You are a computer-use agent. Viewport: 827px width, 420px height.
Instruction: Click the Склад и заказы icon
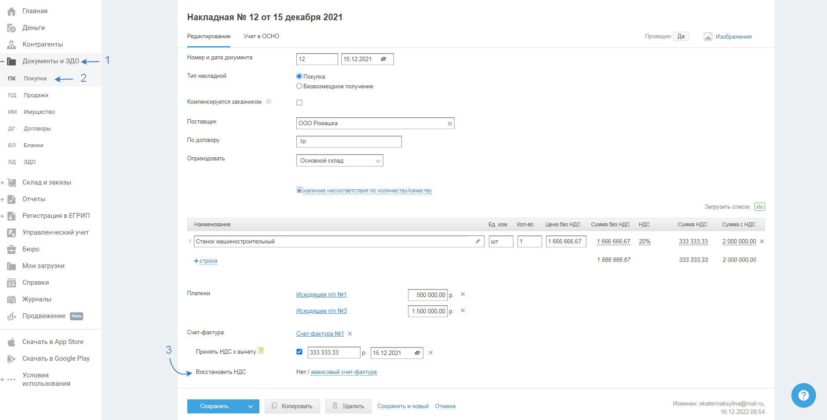click(11, 183)
